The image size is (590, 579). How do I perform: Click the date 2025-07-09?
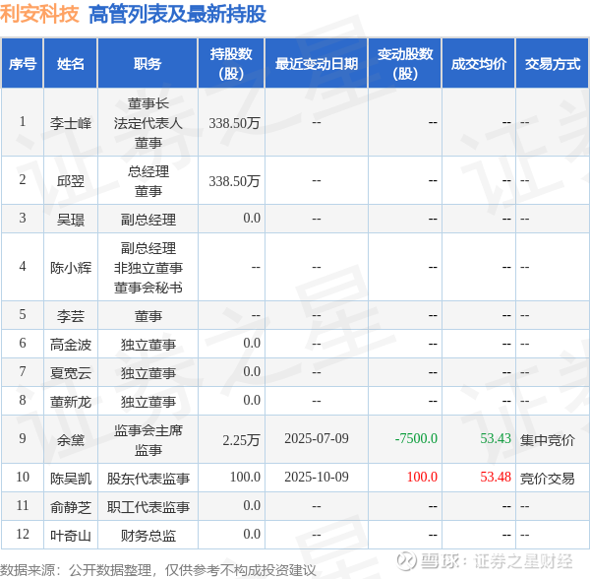317,438
